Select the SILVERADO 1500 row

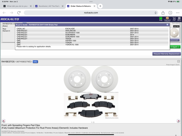point(92,33)
